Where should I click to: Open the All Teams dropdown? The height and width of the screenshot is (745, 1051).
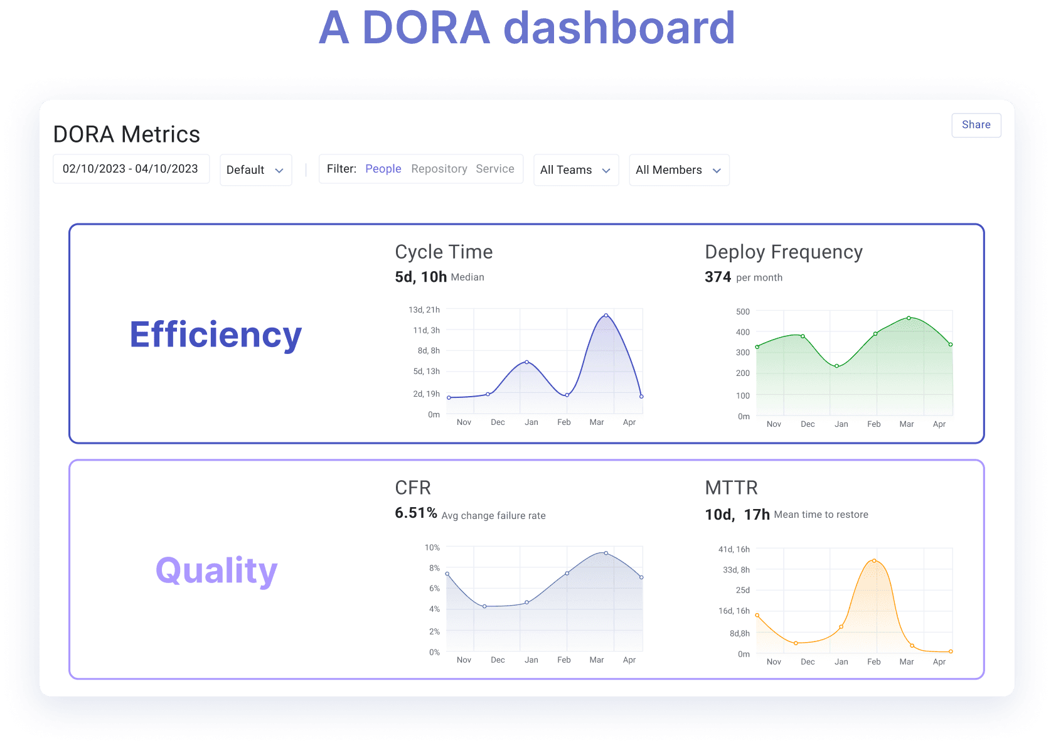click(x=576, y=170)
